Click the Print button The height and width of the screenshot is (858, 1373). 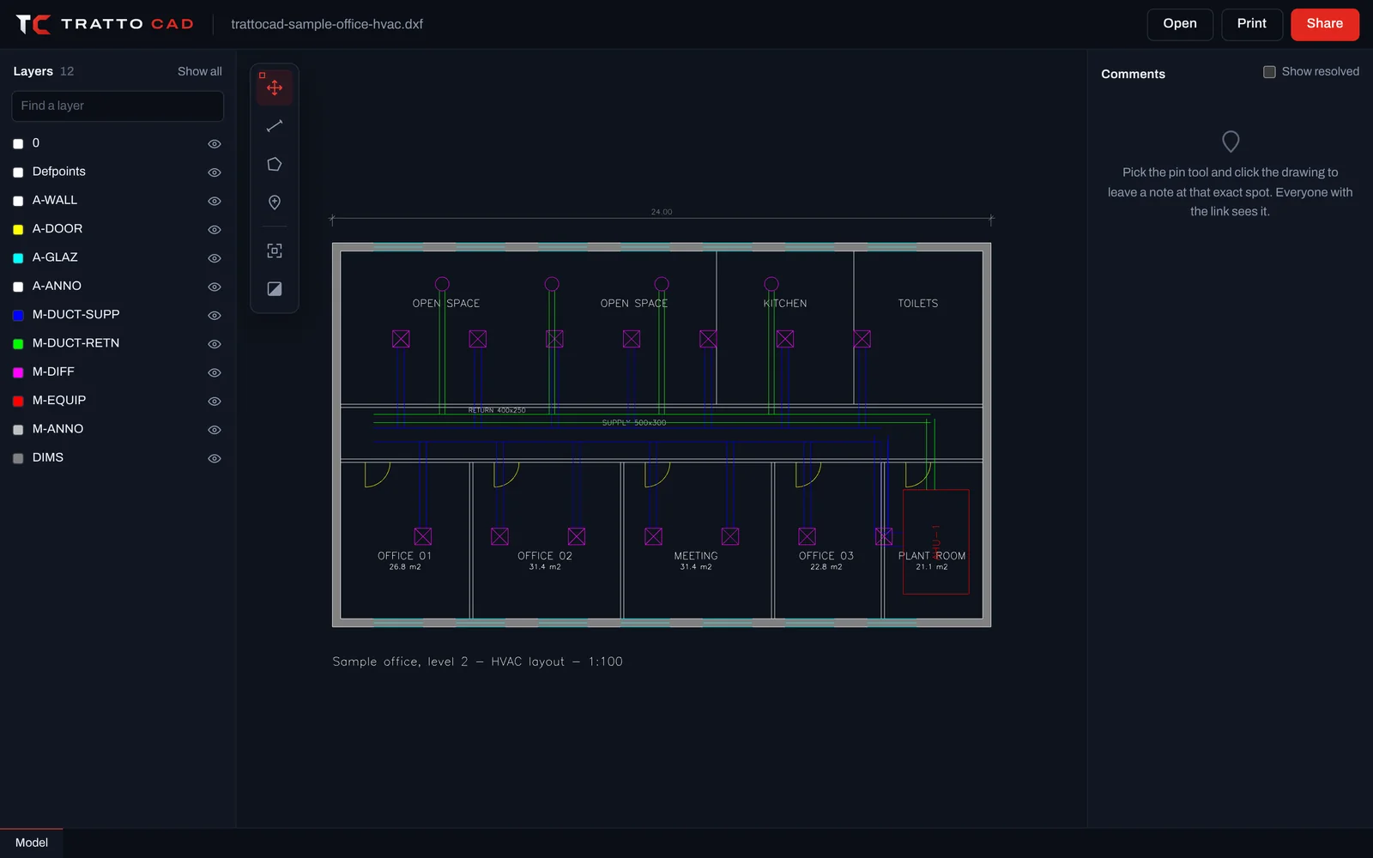point(1252,24)
